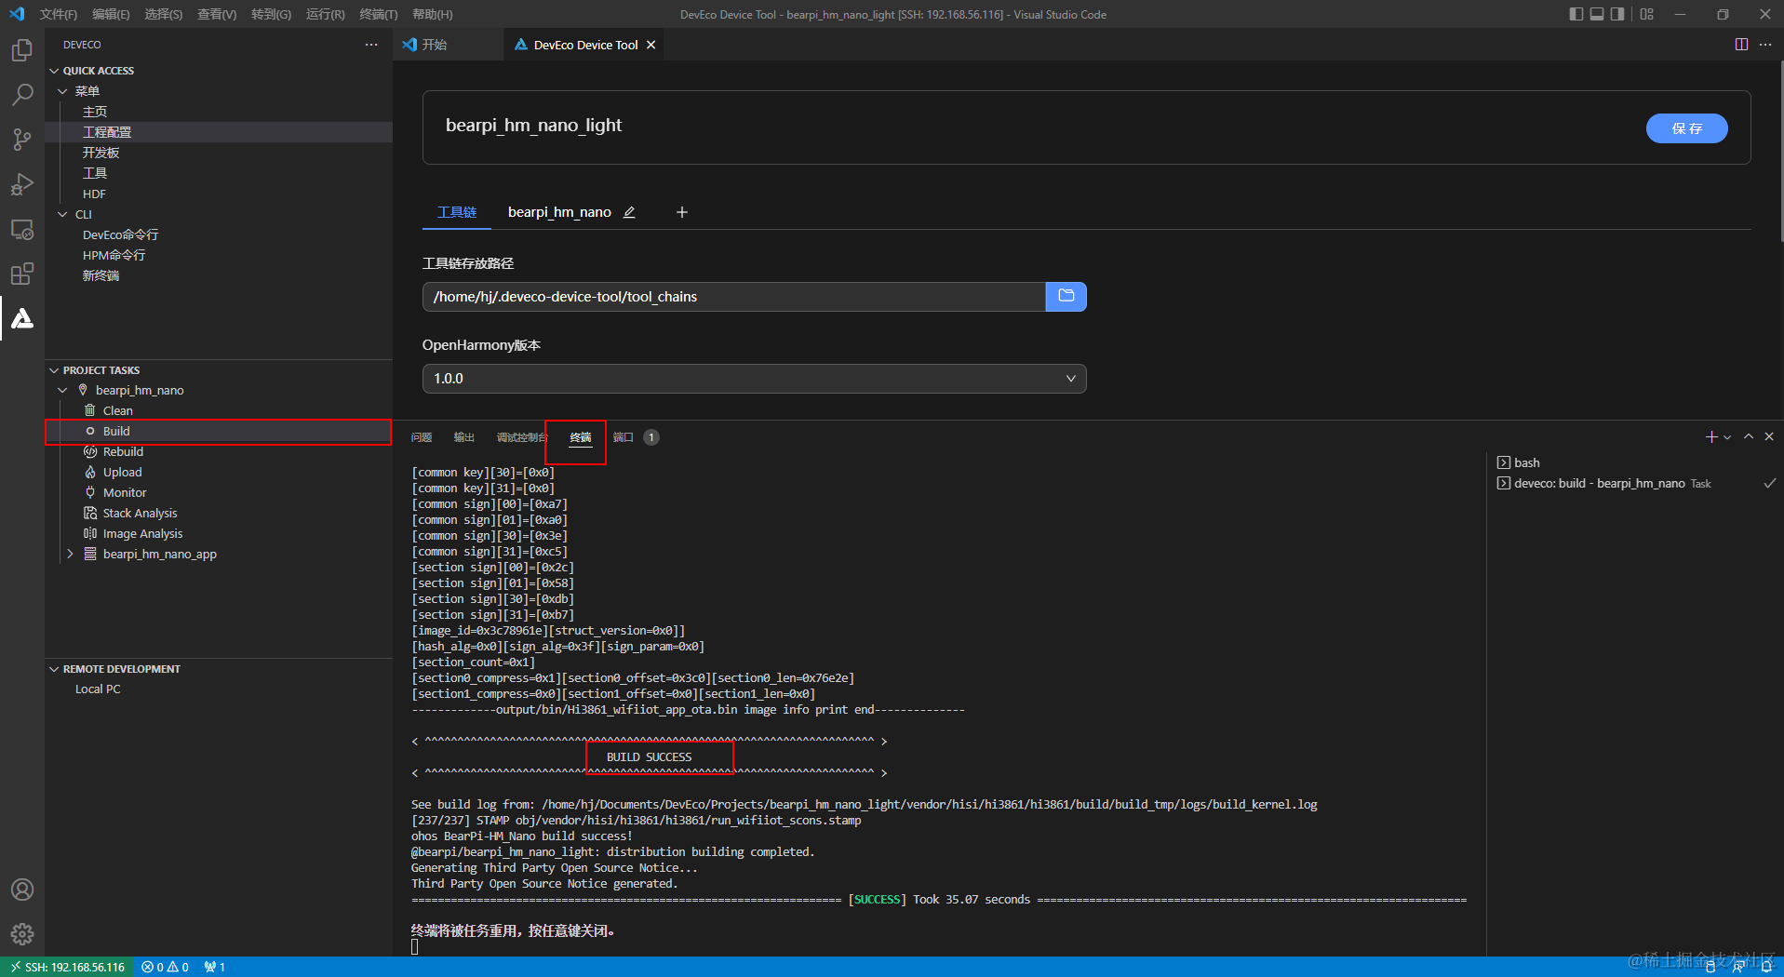Close the bottom terminal panel

[1769, 437]
